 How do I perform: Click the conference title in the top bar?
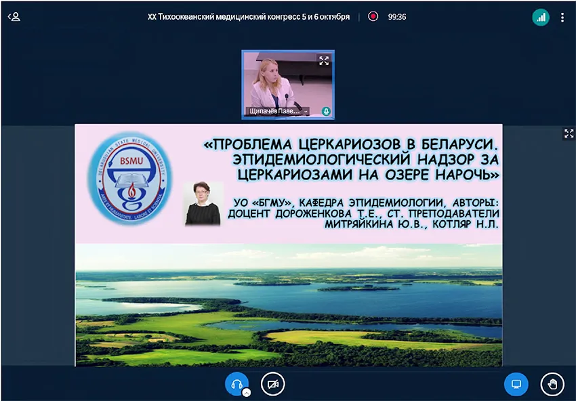(x=248, y=17)
